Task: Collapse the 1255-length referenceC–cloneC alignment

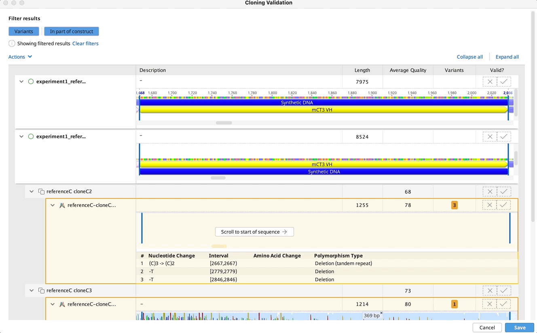Action: 53,205
